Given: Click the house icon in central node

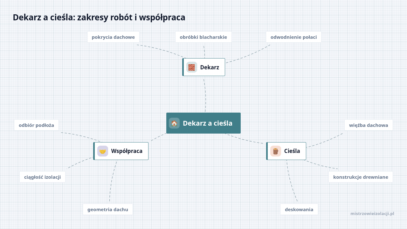Looking at the screenshot, I should [x=174, y=123].
